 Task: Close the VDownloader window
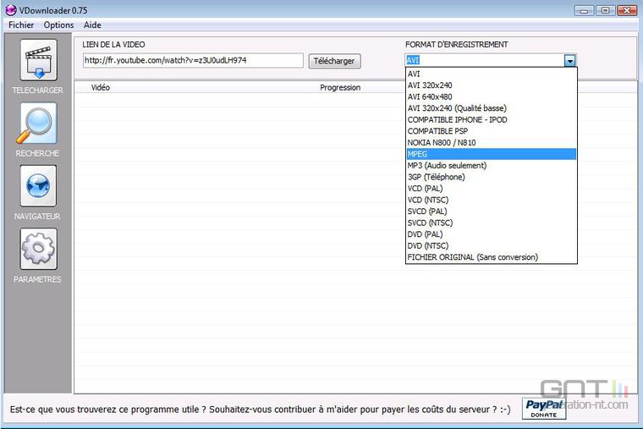point(628,10)
